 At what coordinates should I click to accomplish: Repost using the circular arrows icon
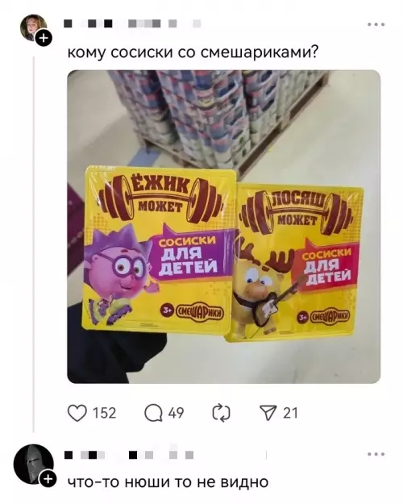pos(221,413)
